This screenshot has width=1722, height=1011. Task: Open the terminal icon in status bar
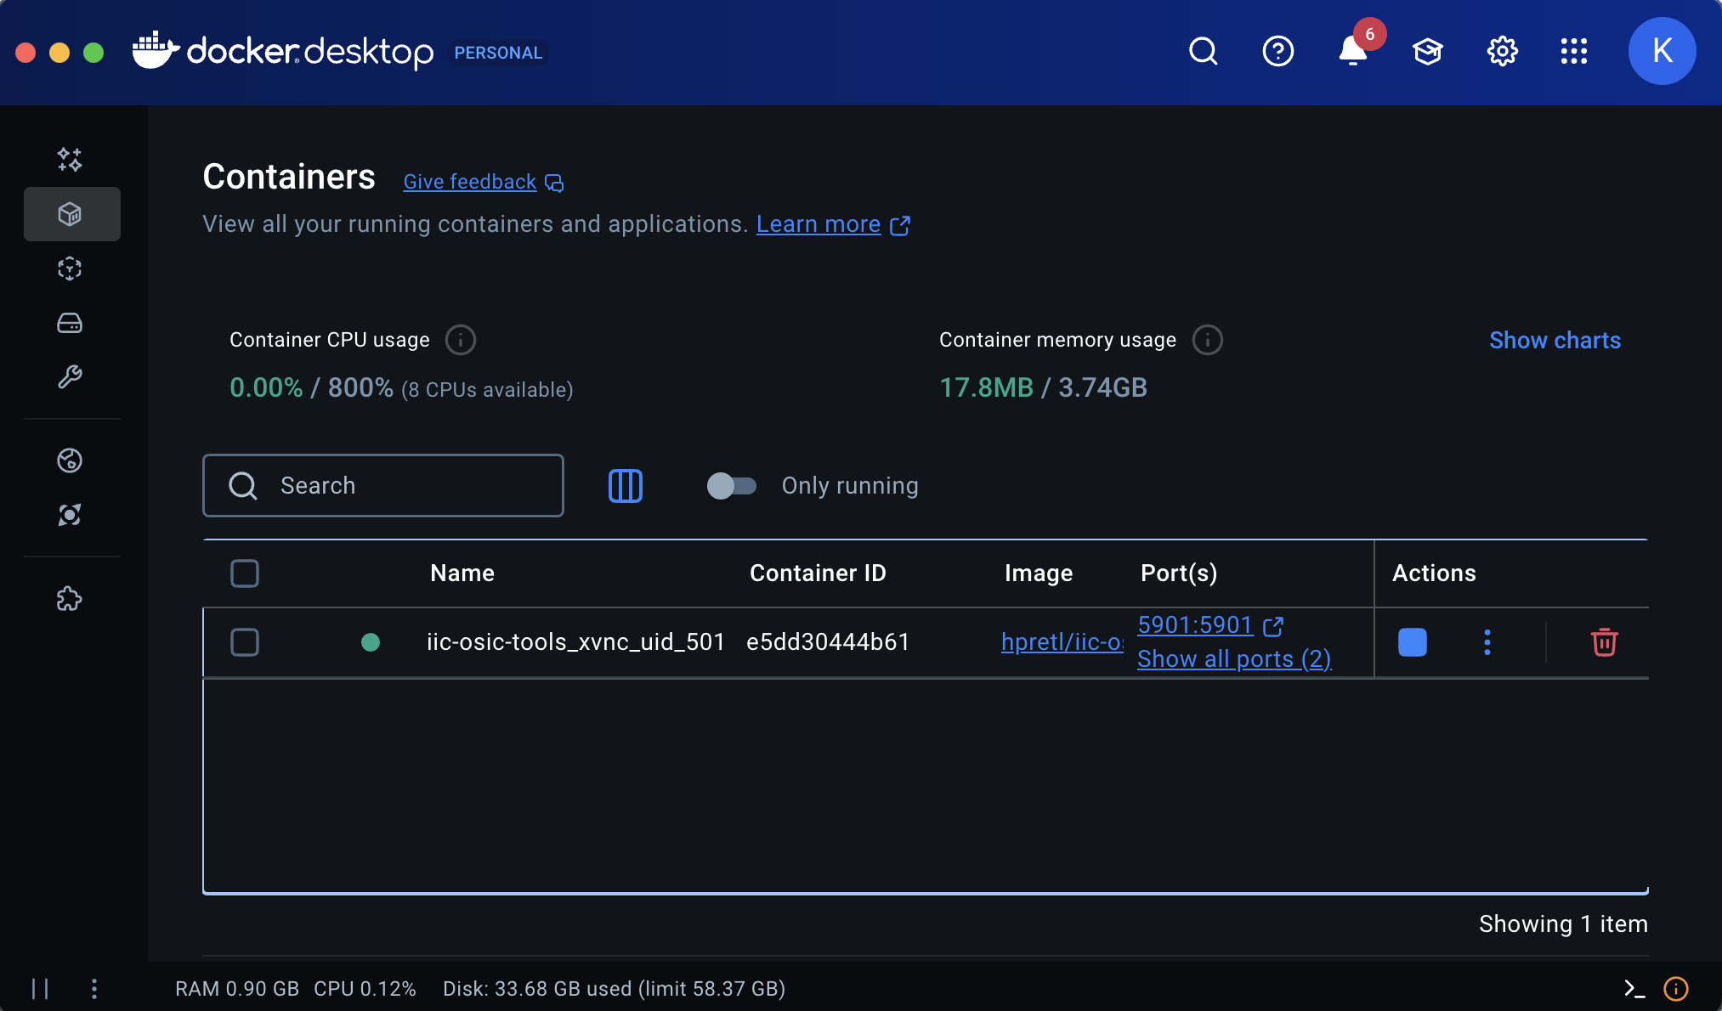[x=1634, y=988]
